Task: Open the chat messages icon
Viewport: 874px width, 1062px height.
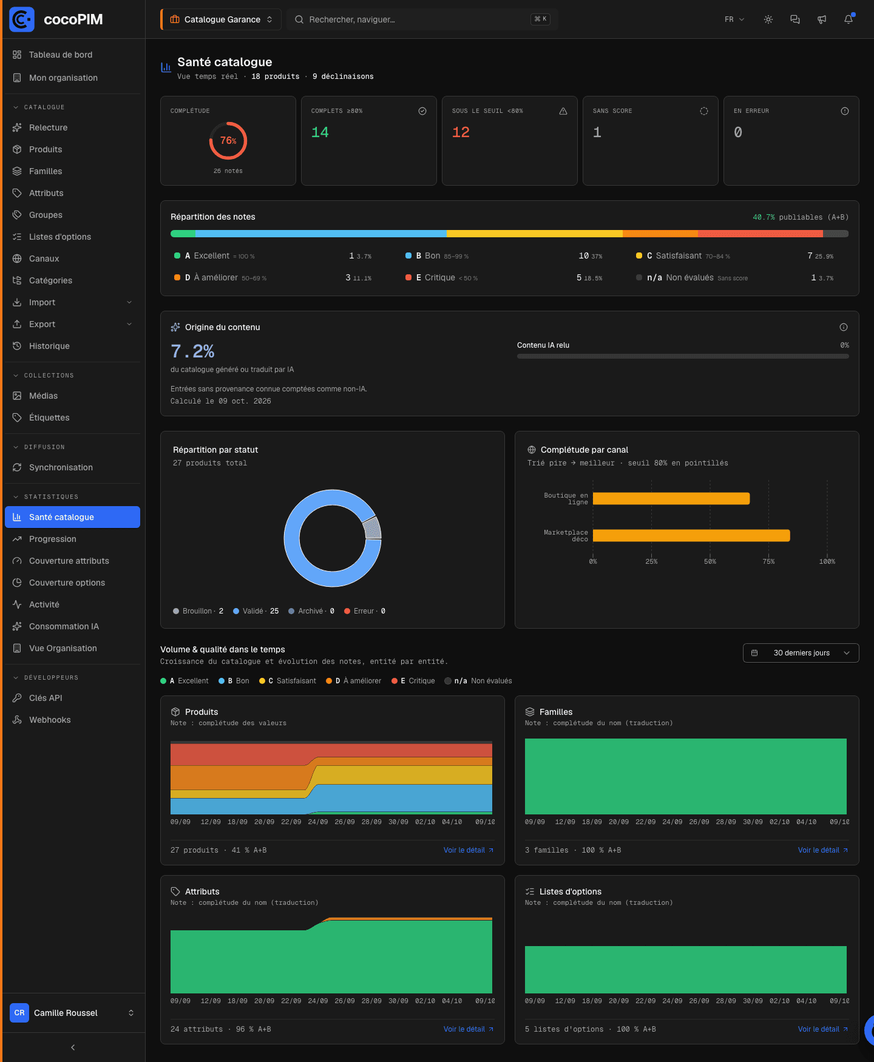Action: tap(795, 19)
